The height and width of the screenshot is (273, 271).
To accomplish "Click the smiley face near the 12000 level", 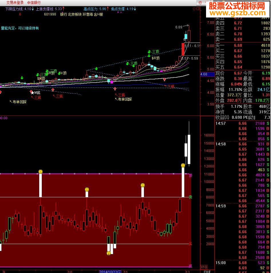I will point(183,165).
